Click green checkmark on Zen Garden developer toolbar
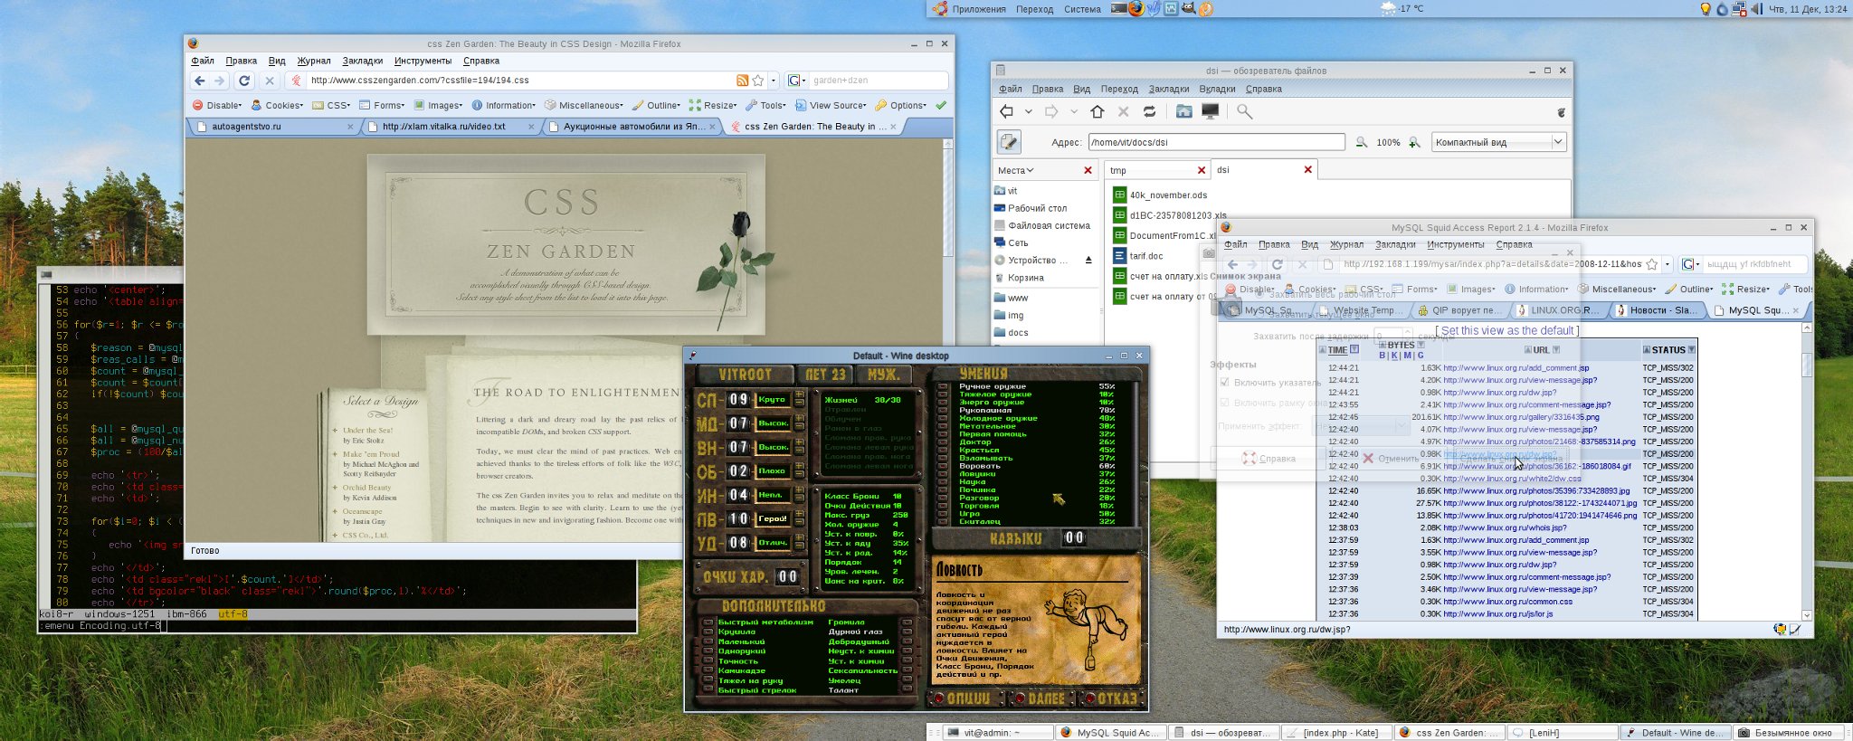The width and height of the screenshot is (1853, 741). click(x=941, y=105)
